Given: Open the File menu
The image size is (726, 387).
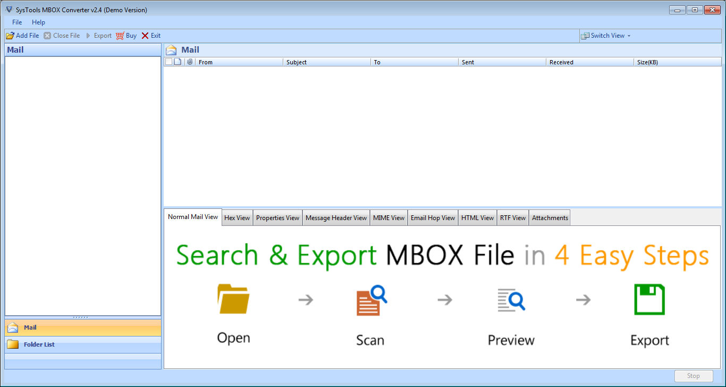Looking at the screenshot, I should [17, 22].
